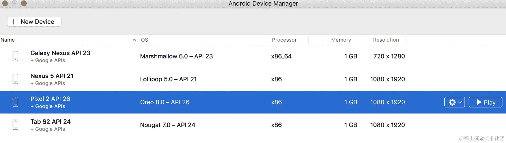Click the Processor column header

click(x=289, y=40)
